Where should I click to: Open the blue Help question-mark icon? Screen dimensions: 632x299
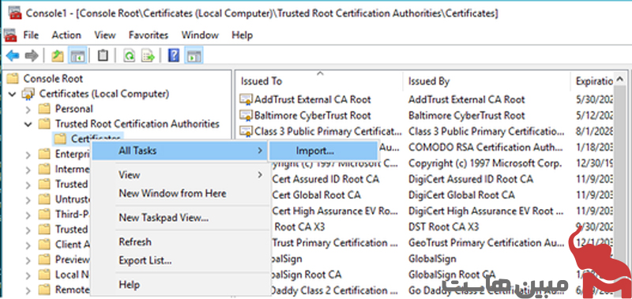[173, 55]
